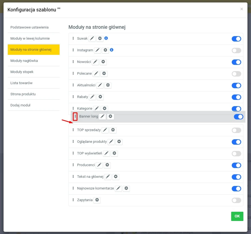Click the gear icon for Banner long

tap(110, 116)
